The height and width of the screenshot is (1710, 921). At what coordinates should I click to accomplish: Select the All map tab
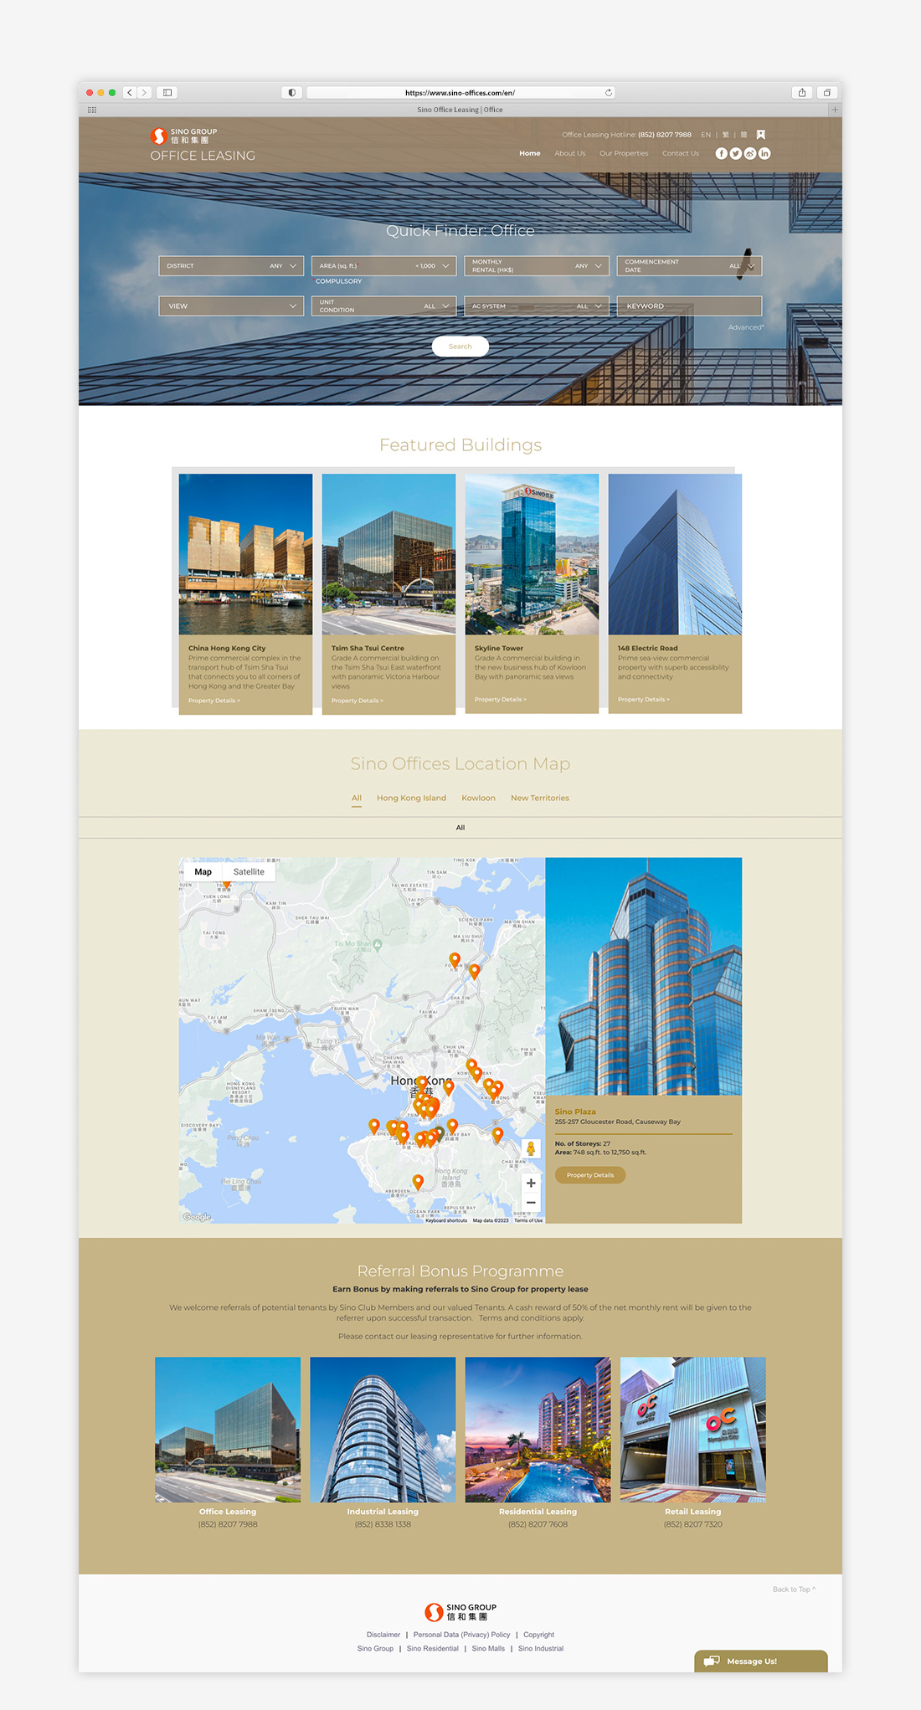pyautogui.click(x=357, y=798)
